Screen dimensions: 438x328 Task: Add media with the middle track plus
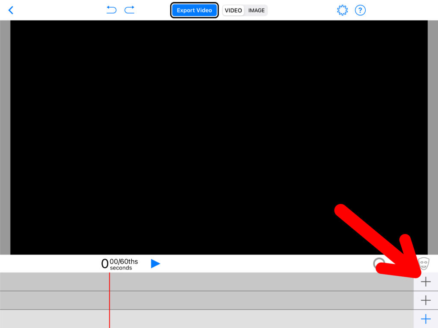click(426, 300)
